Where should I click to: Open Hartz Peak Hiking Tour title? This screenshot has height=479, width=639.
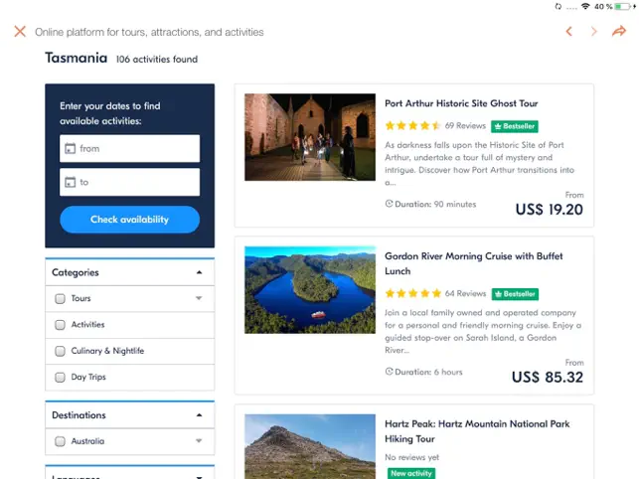477,431
